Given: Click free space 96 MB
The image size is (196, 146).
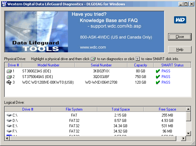Looking at the screenshot, I should (168, 131).
